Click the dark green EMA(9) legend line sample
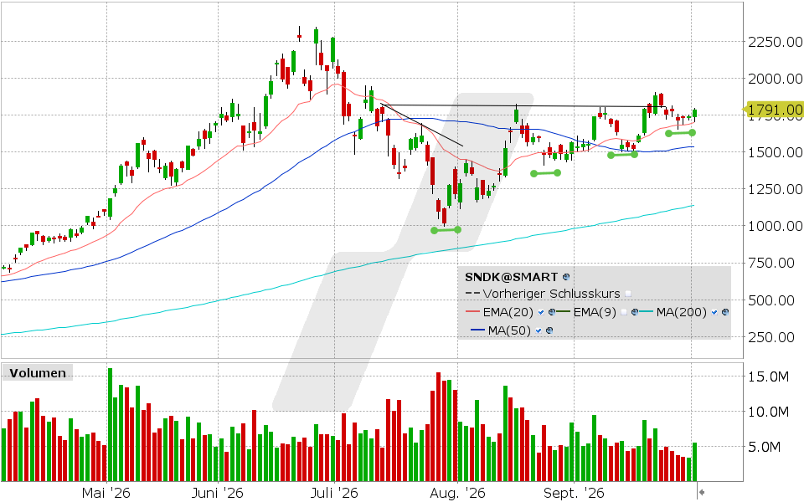This screenshot has width=804, height=502. click(x=564, y=312)
